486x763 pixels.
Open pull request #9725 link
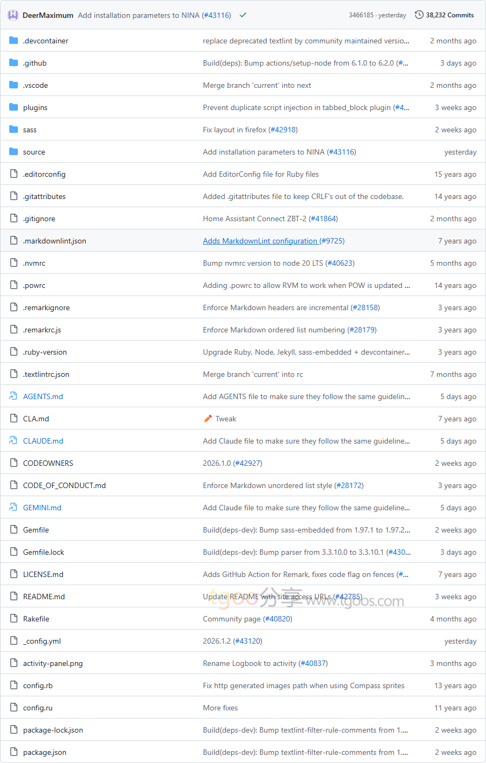[x=332, y=241]
